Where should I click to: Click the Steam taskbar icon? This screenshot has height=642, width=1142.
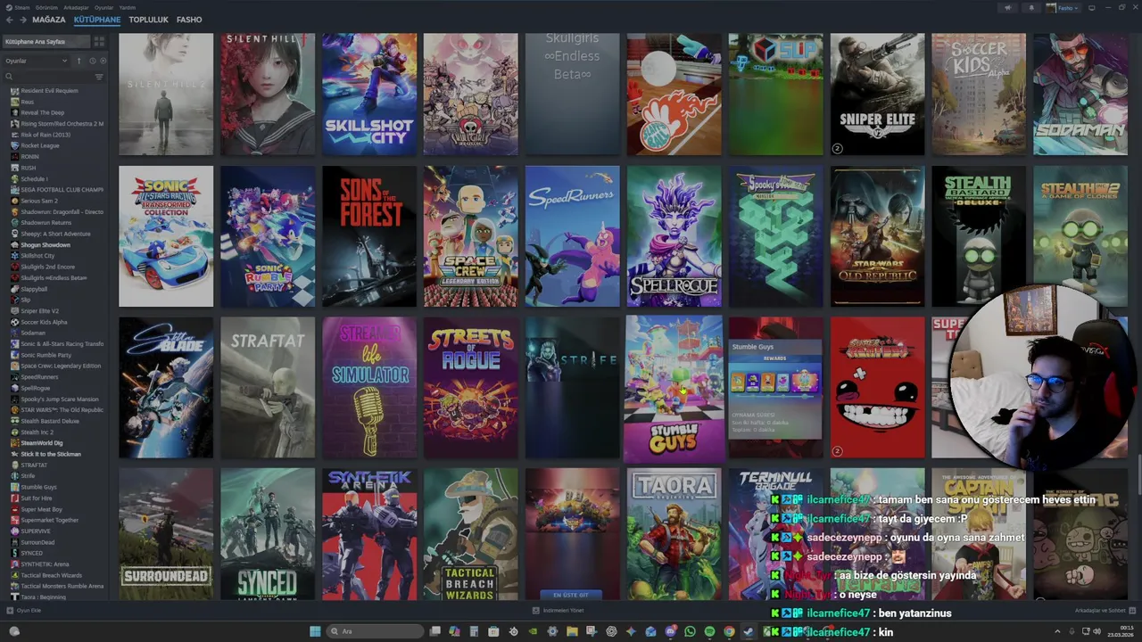pos(749,631)
